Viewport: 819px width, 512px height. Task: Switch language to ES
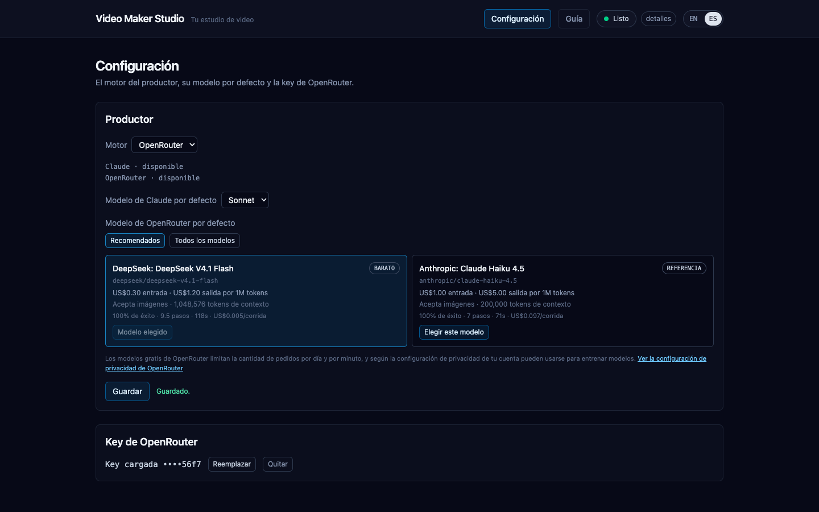tap(713, 19)
